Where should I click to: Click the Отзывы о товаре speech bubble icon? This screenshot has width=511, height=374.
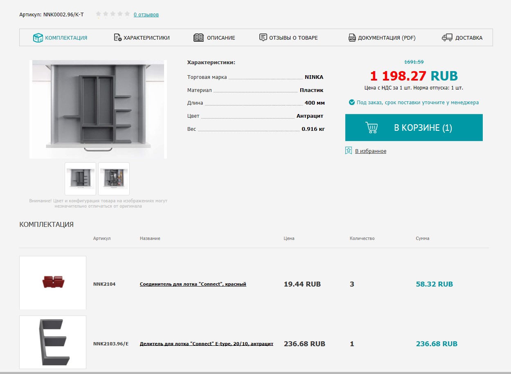coord(263,38)
